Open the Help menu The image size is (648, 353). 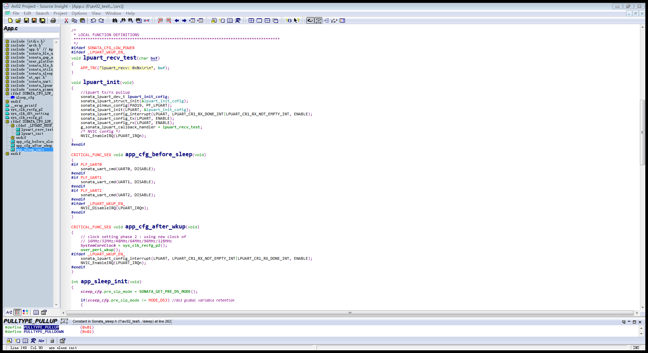click(x=130, y=13)
